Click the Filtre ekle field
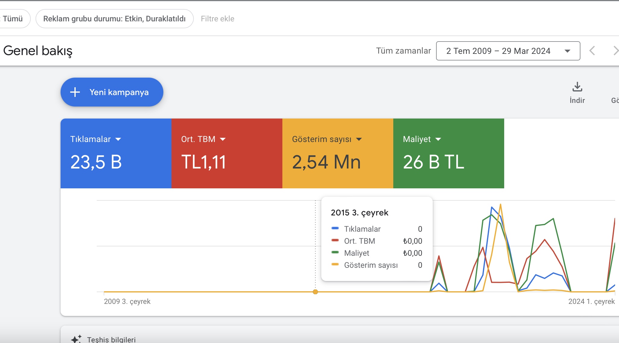 pos(218,19)
